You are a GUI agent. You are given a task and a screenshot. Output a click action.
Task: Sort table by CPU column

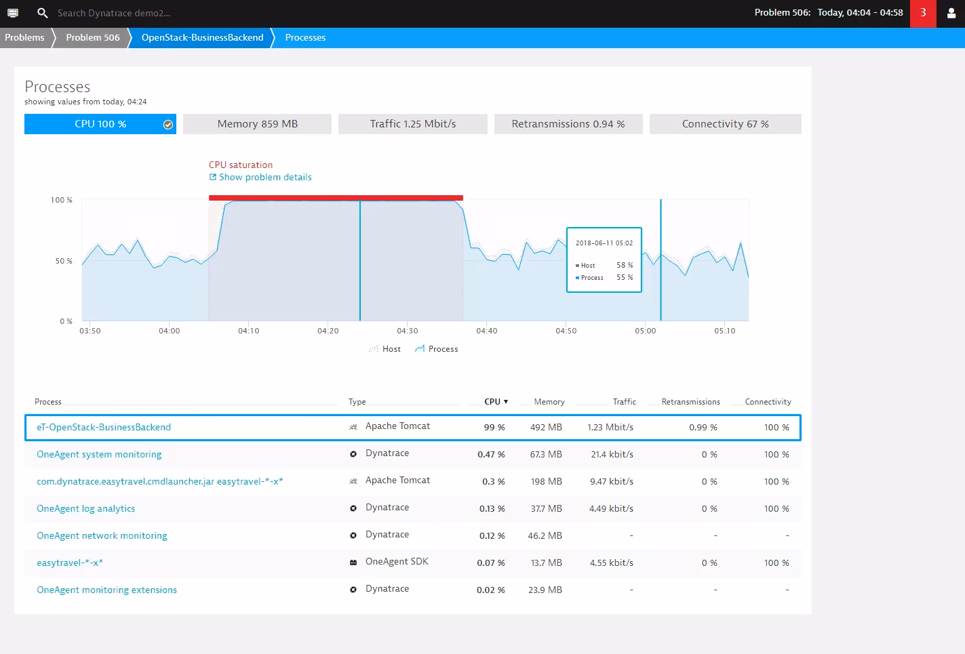pos(496,402)
